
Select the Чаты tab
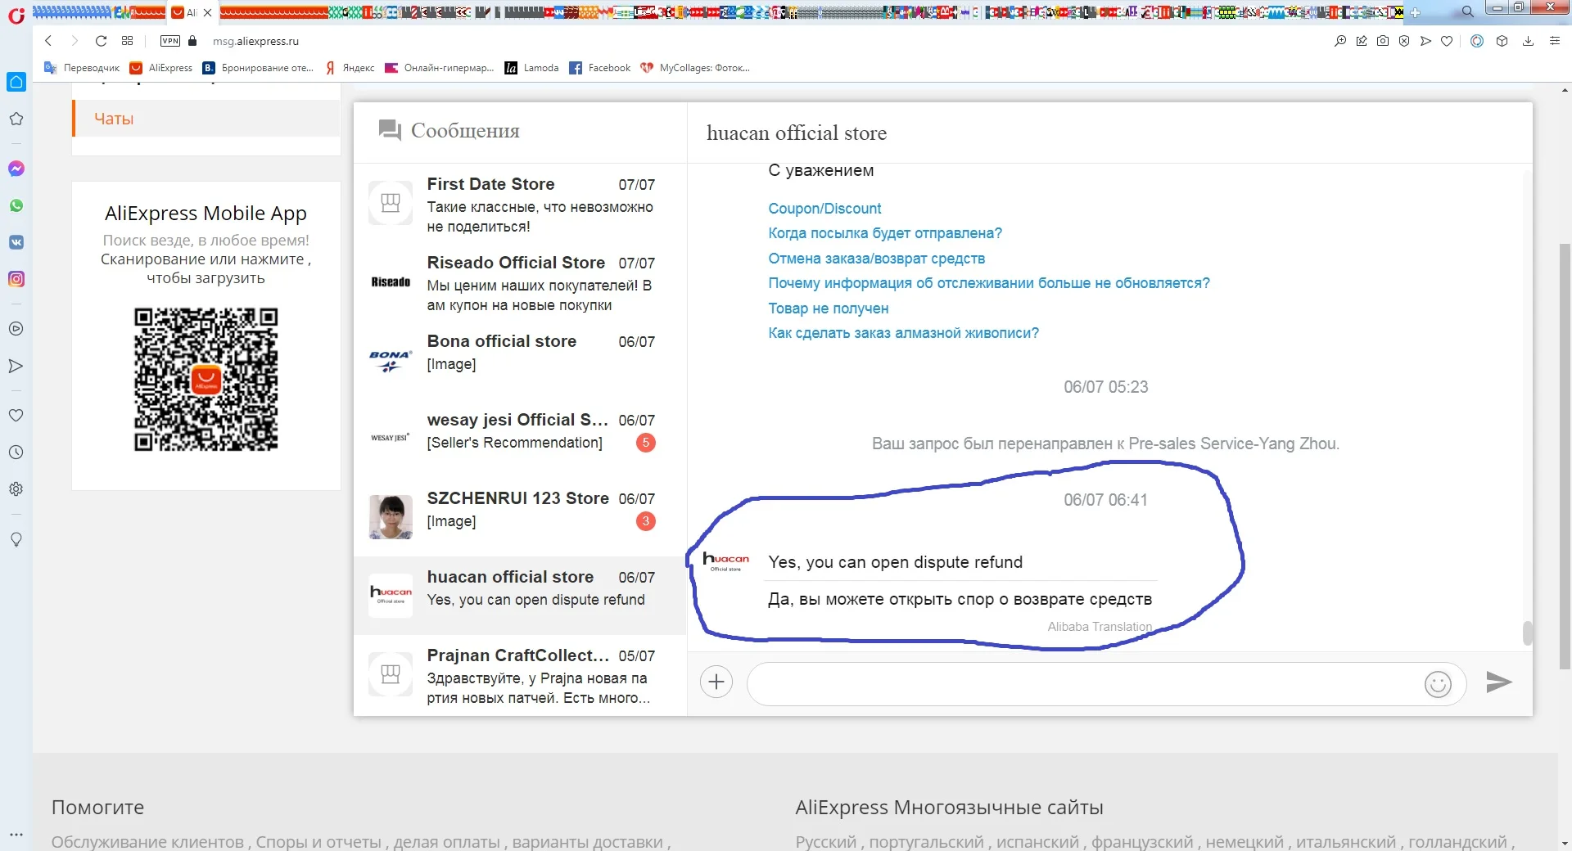(206, 119)
